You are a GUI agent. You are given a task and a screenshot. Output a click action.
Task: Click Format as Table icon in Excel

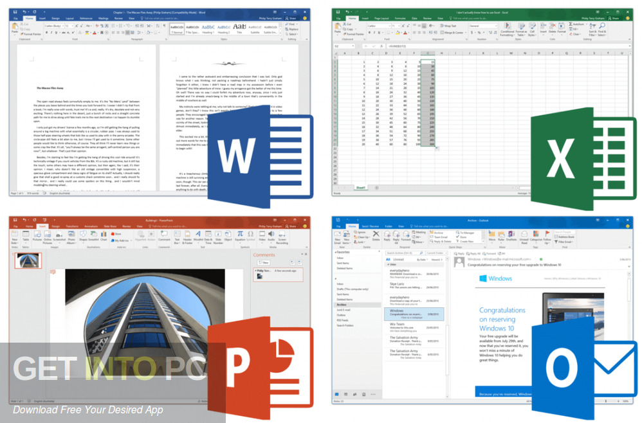point(522,25)
